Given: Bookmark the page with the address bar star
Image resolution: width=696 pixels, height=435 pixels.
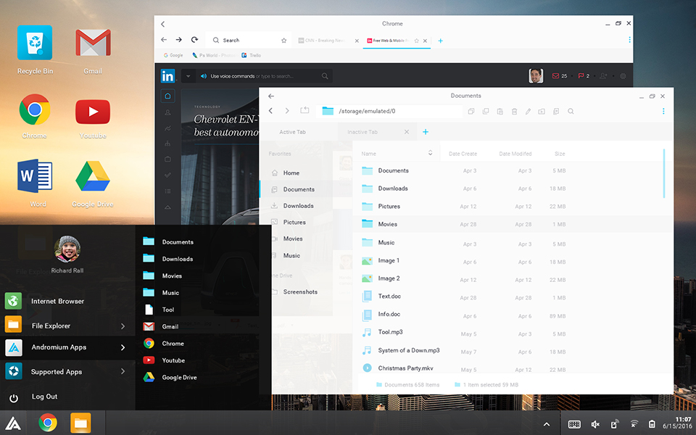Looking at the screenshot, I should pyautogui.click(x=283, y=41).
